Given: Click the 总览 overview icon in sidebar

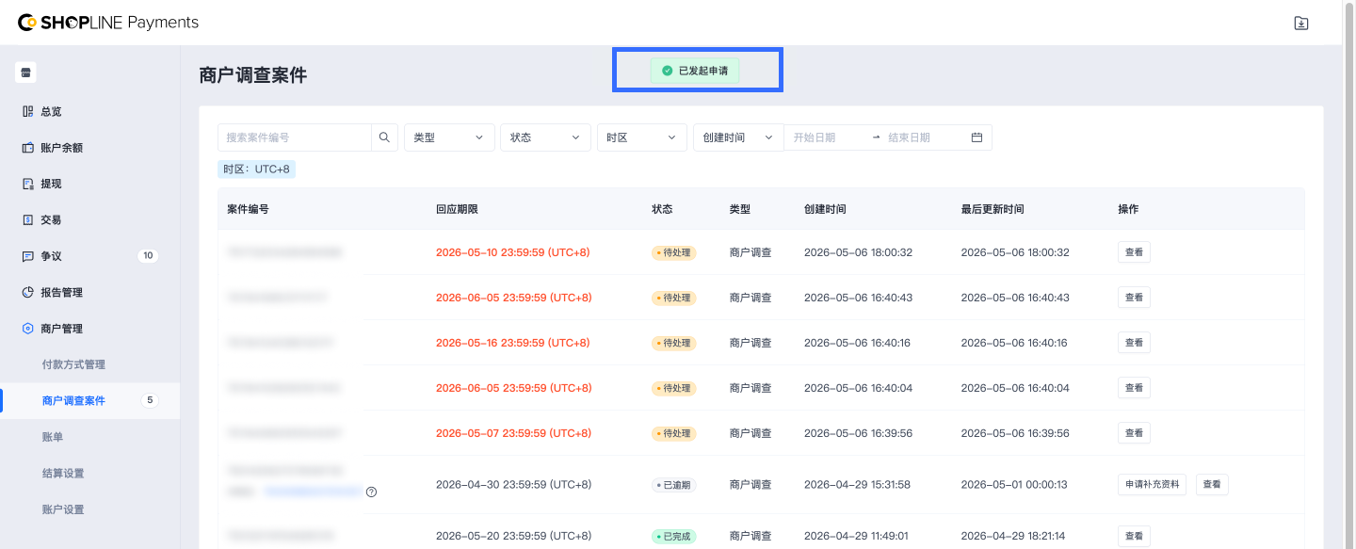Looking at the screenshot, I should tap(27, 111).
